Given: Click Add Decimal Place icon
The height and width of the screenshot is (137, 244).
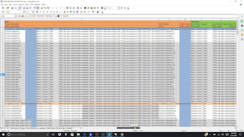Looking at the screenshot, I should point(74,12).
